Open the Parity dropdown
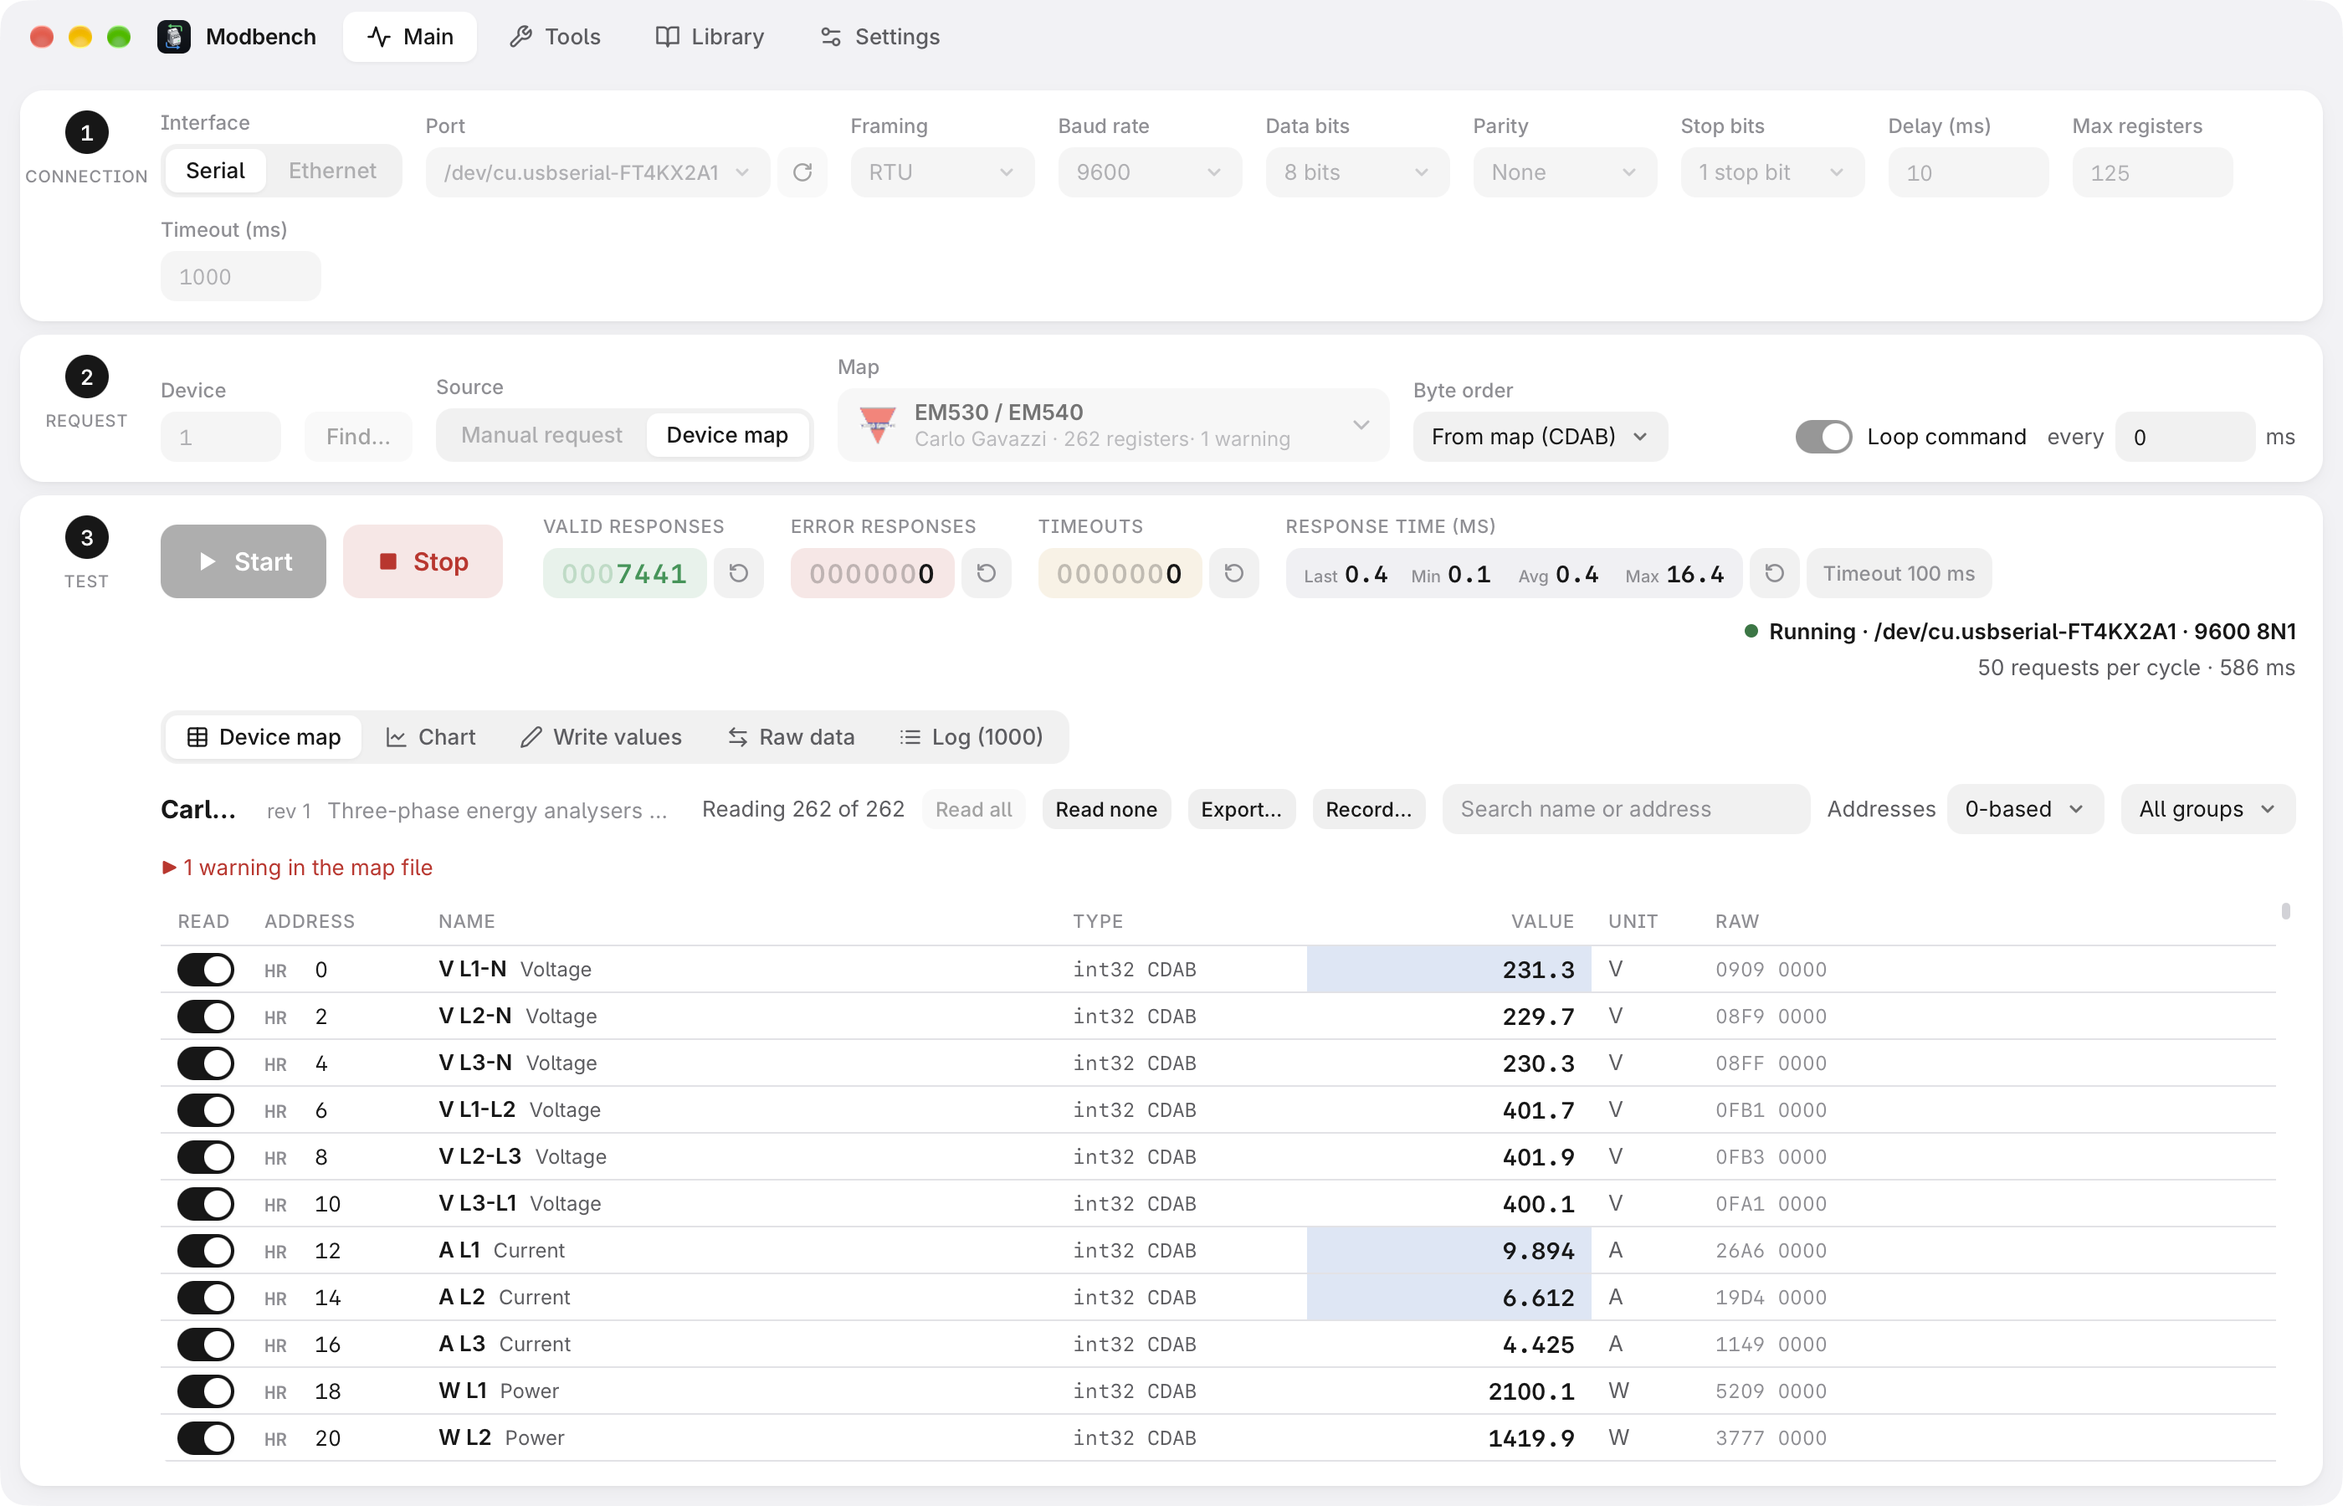 tap(1565, 173)
